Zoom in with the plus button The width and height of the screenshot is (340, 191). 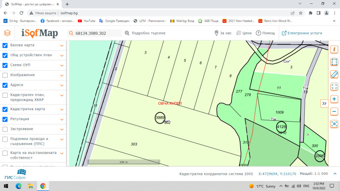coord(334,99)
